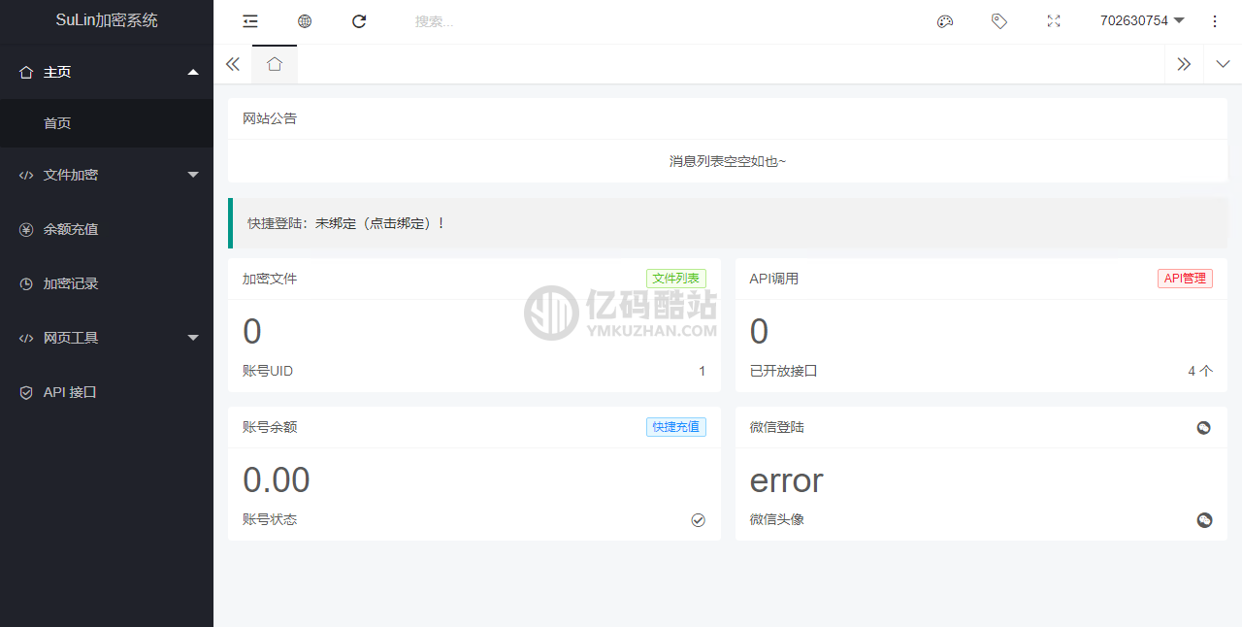Image resolution: width=1242 pixels, height=627 pixels.
Task: Expand the 网页工具 sidebar menu arrow
Action: [193, 338]
